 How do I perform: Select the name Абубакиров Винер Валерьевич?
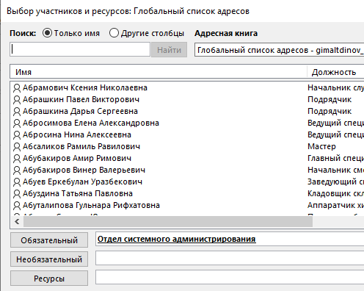click(84, 170)
